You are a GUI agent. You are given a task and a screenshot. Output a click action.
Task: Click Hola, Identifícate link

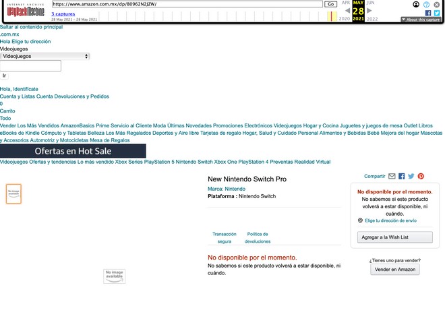[x=19, y=89]
